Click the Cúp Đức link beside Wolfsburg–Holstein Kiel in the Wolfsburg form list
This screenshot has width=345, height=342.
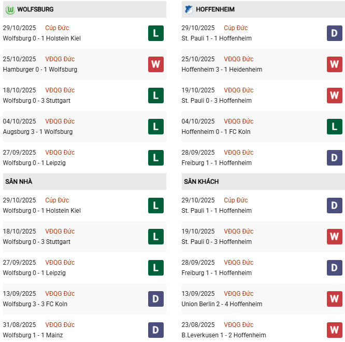[57, 28]
